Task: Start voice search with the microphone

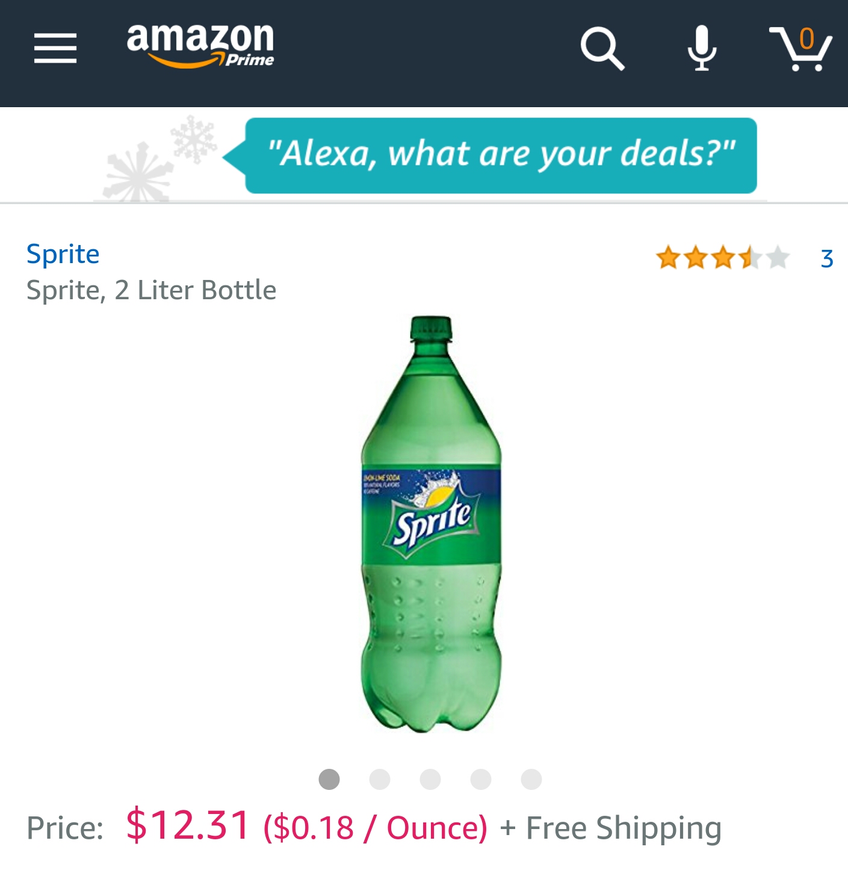Action: click(x=702, y=48)
